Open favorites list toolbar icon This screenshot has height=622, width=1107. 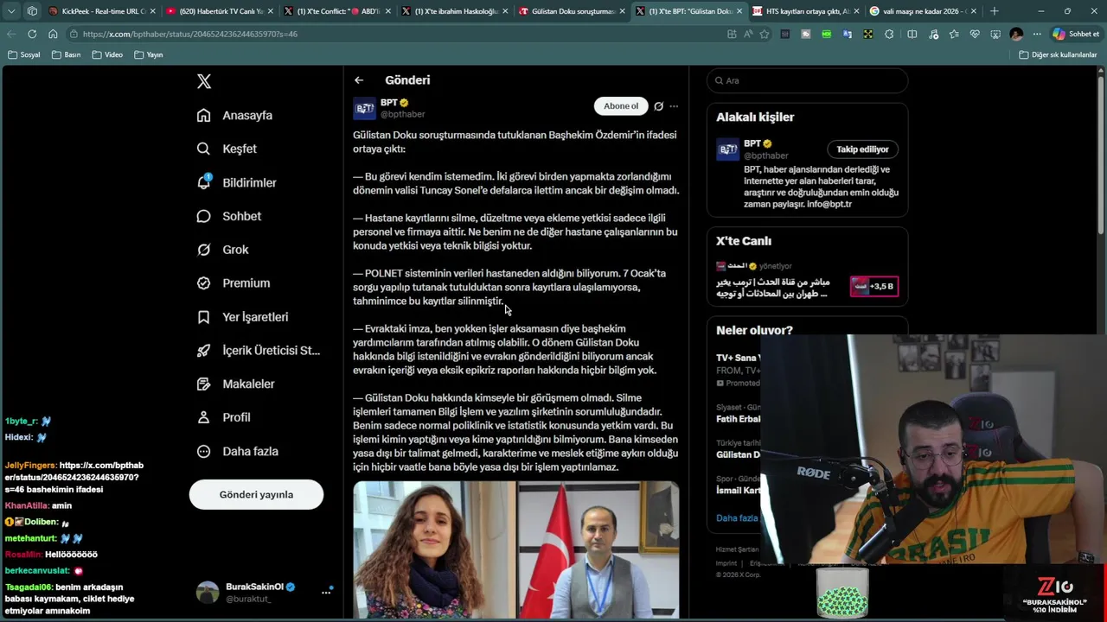(953, 34)
